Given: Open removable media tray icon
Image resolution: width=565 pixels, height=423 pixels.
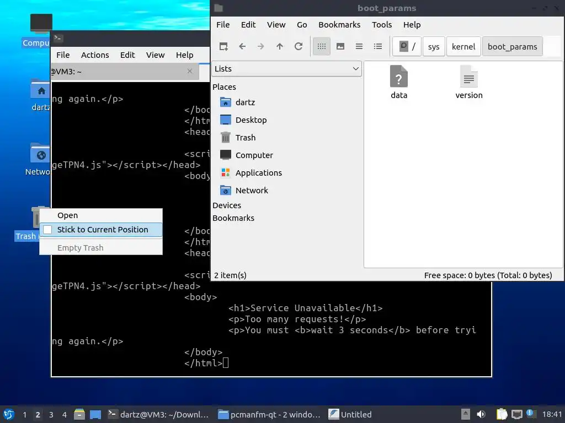Looking at the screenshot, I should (x=466, y=414).
